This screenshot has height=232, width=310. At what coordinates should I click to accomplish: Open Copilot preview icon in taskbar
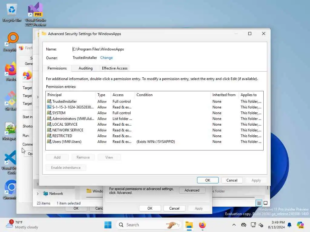[300, 225]
